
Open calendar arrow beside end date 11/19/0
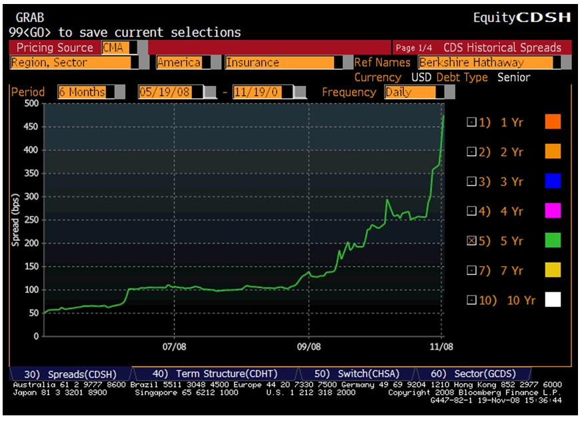tap(300, 92)
